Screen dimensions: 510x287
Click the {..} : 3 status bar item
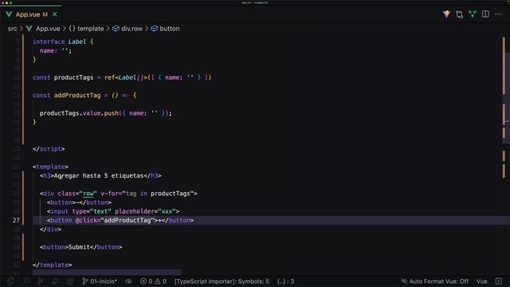click(286, 281)
